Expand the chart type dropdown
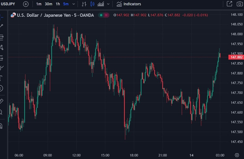Image resolution: width=244 pixels, height=159 pixels. click(x=108, y=4)
